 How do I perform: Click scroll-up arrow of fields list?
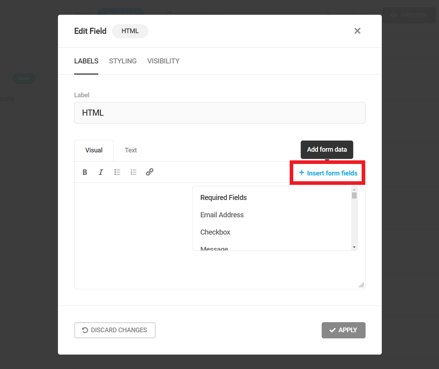(x=354, y=189)
